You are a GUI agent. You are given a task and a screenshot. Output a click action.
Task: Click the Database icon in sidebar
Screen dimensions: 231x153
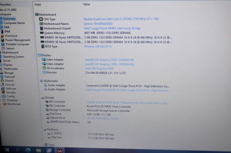[x=4, y=100]
